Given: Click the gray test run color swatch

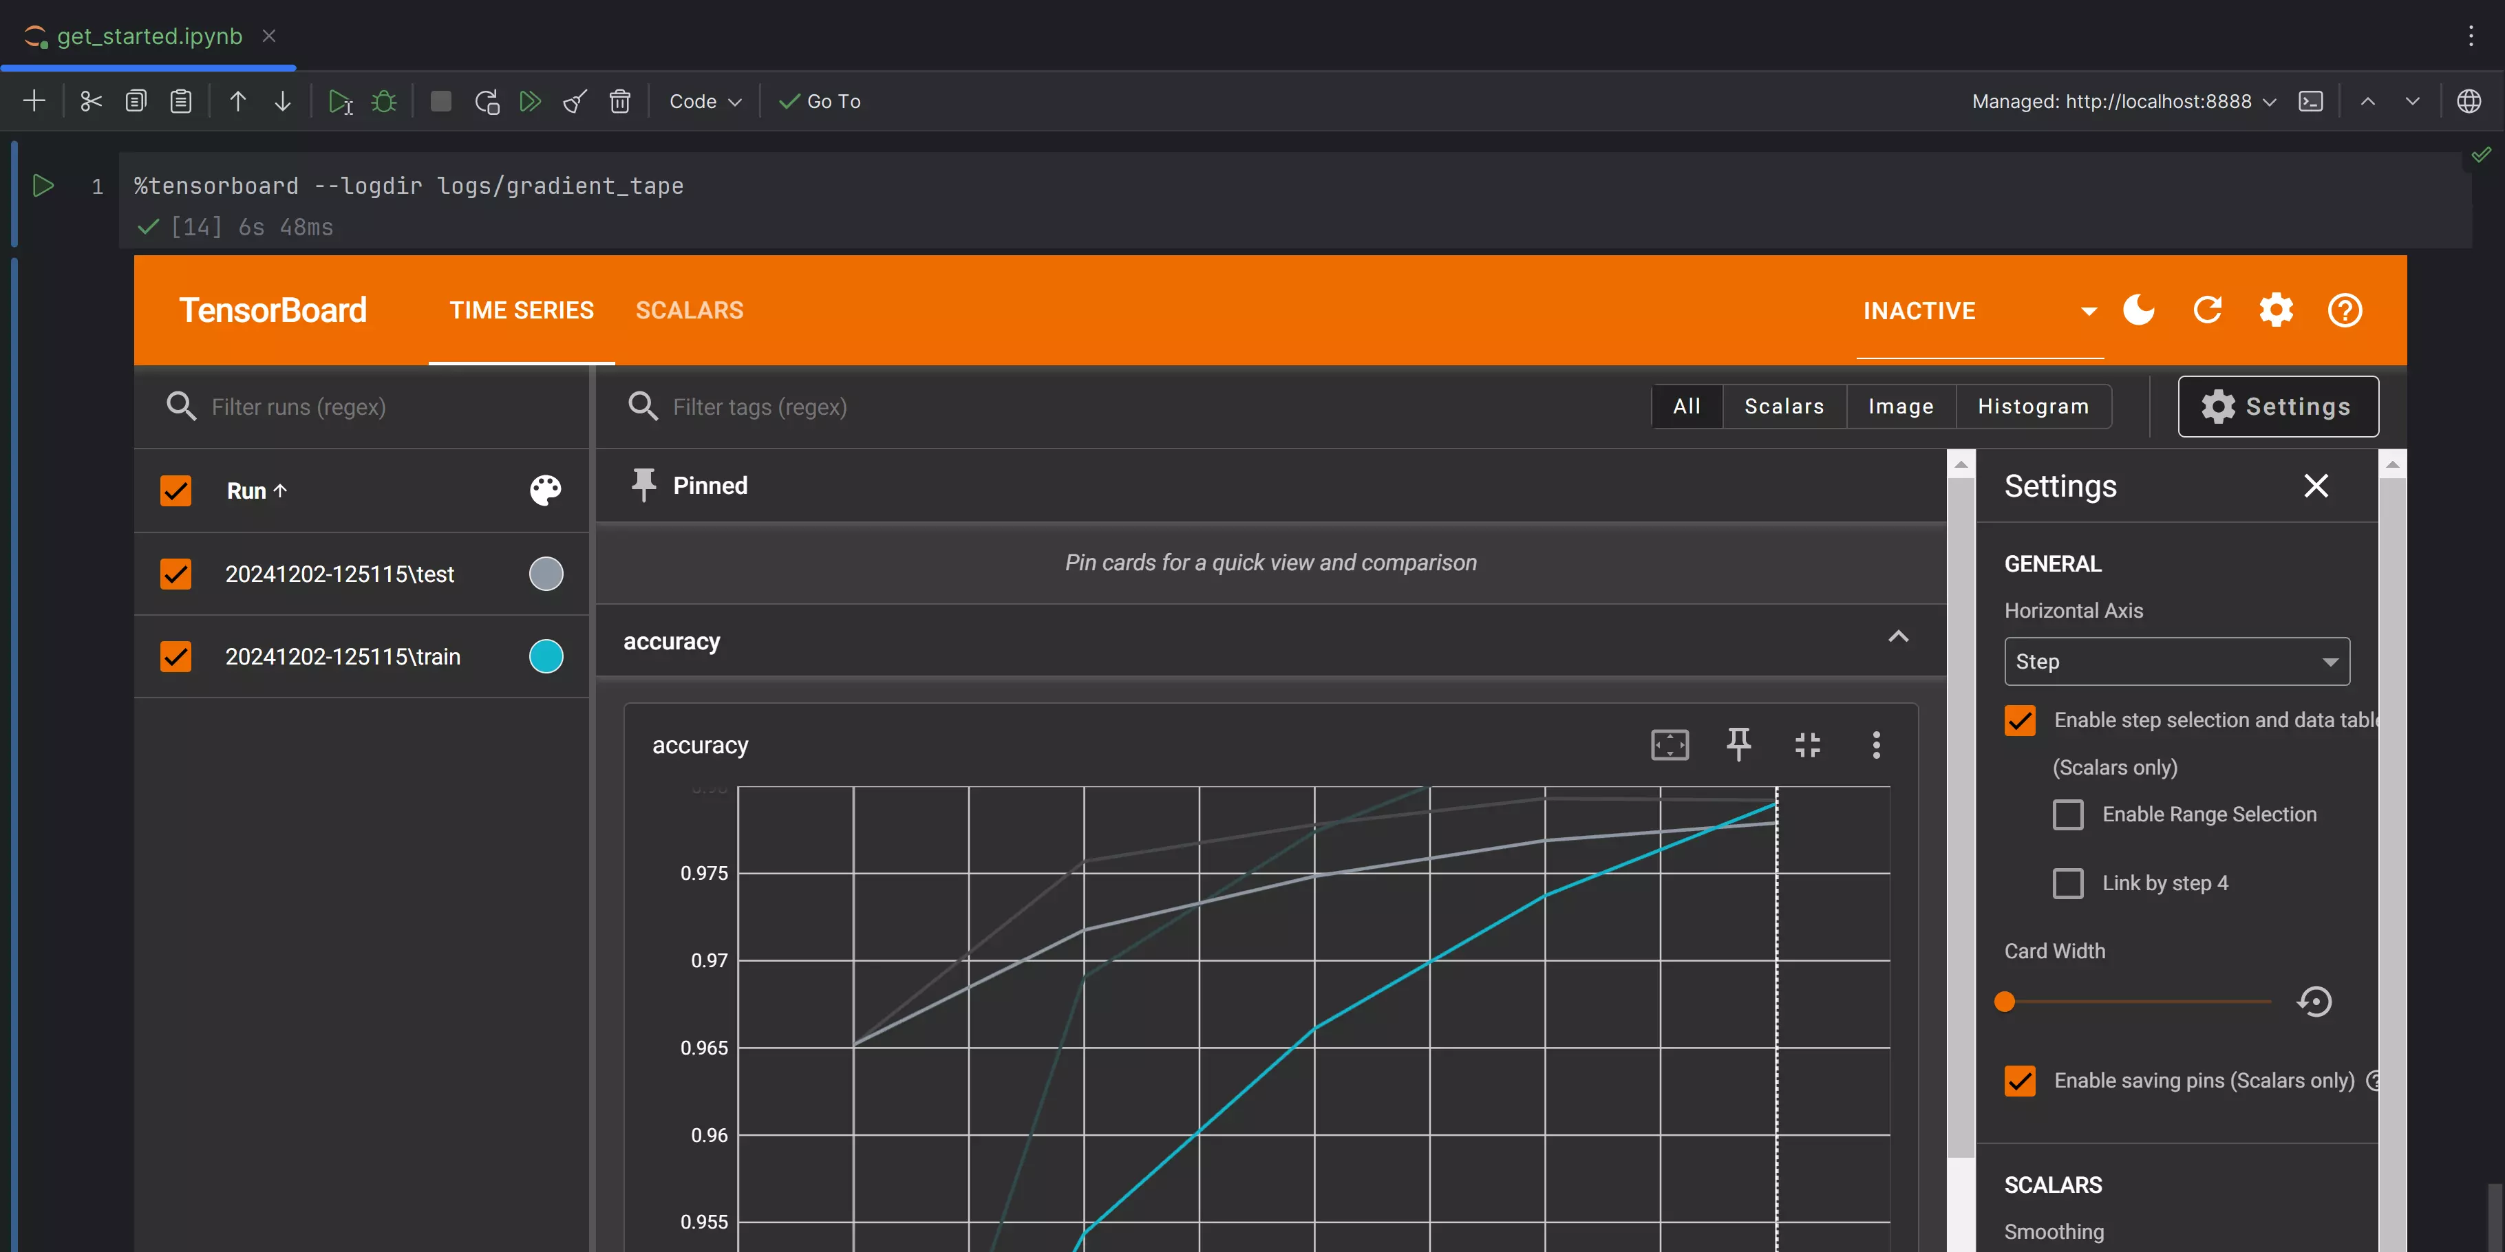Looking at the screenshot, I should pyautogui.click(x=546, y=574).
